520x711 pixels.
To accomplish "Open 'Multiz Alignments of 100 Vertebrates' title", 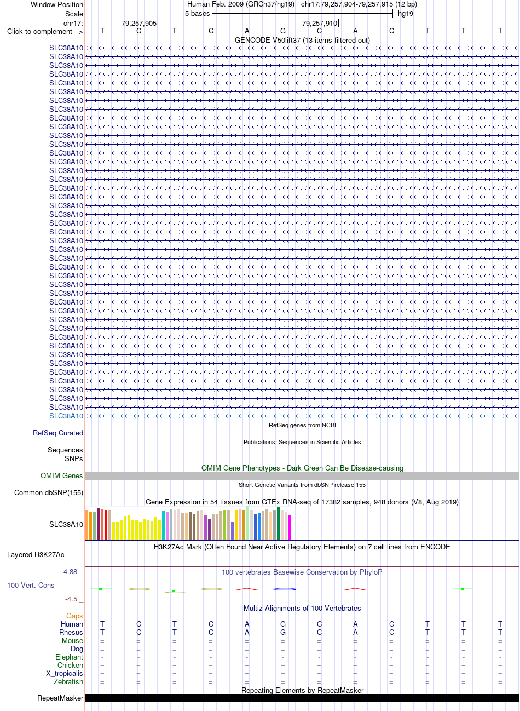I will (302, 608).
